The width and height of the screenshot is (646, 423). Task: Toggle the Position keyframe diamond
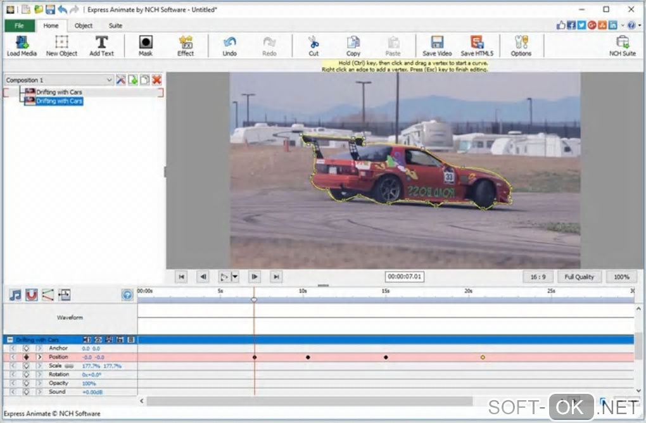26,357
